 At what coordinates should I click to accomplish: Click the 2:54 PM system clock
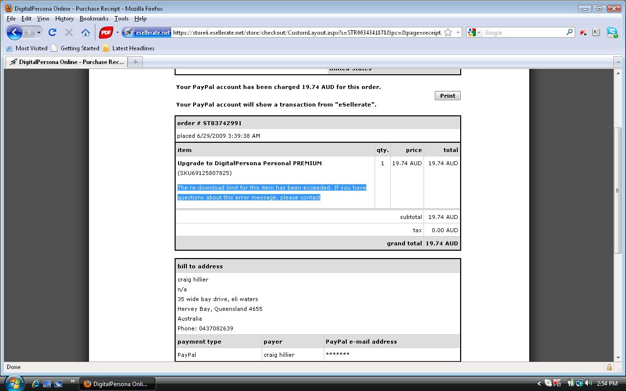(x=607, y=384)
